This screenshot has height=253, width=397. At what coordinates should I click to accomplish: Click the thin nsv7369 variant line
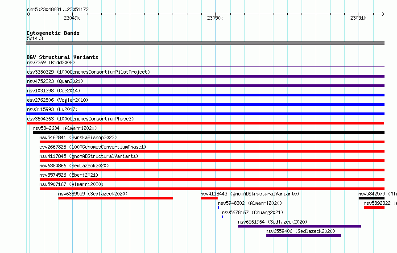pyautogui.click(x=205, y=66)
